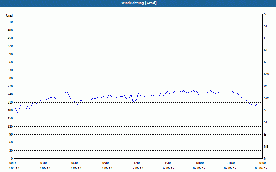Select the 07.06.17 date under 09:00
276x172 pixels.
tap(106, 168)
